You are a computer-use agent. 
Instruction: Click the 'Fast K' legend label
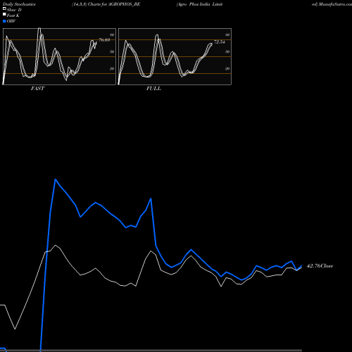(13, 15)
